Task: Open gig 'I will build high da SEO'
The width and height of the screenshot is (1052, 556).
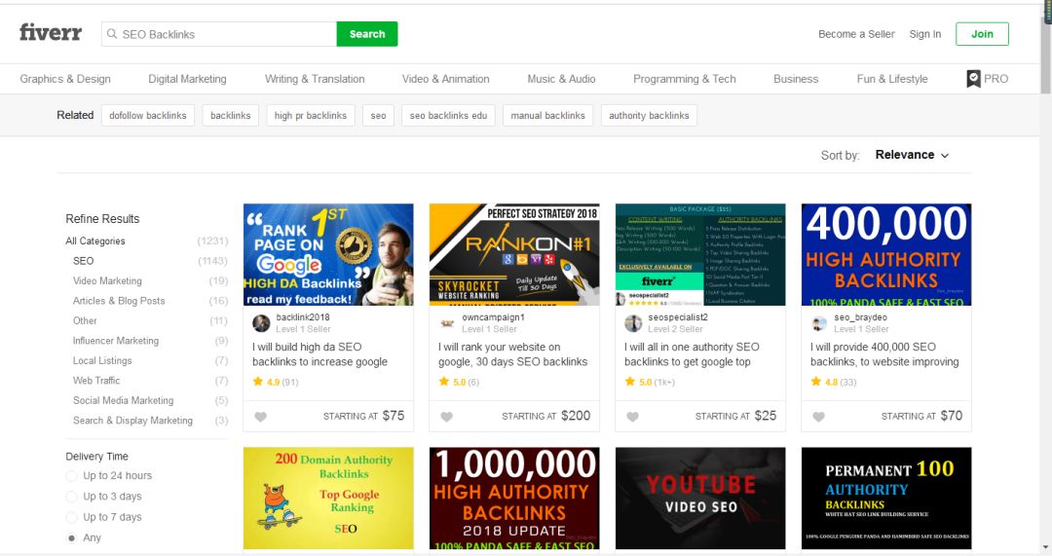Action: coord(320,354)
